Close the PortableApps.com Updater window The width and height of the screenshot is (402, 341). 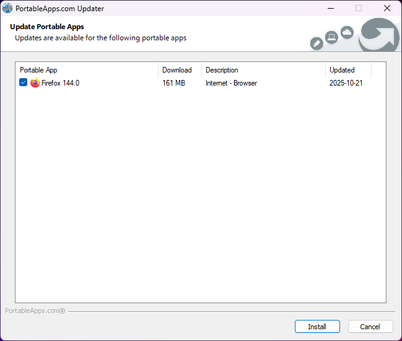(x=387, y=8)
